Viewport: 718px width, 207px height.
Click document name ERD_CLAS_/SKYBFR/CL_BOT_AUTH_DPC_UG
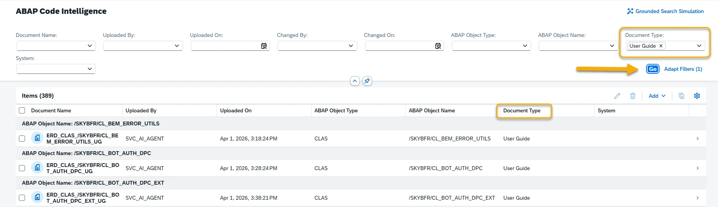pos(83,168)
